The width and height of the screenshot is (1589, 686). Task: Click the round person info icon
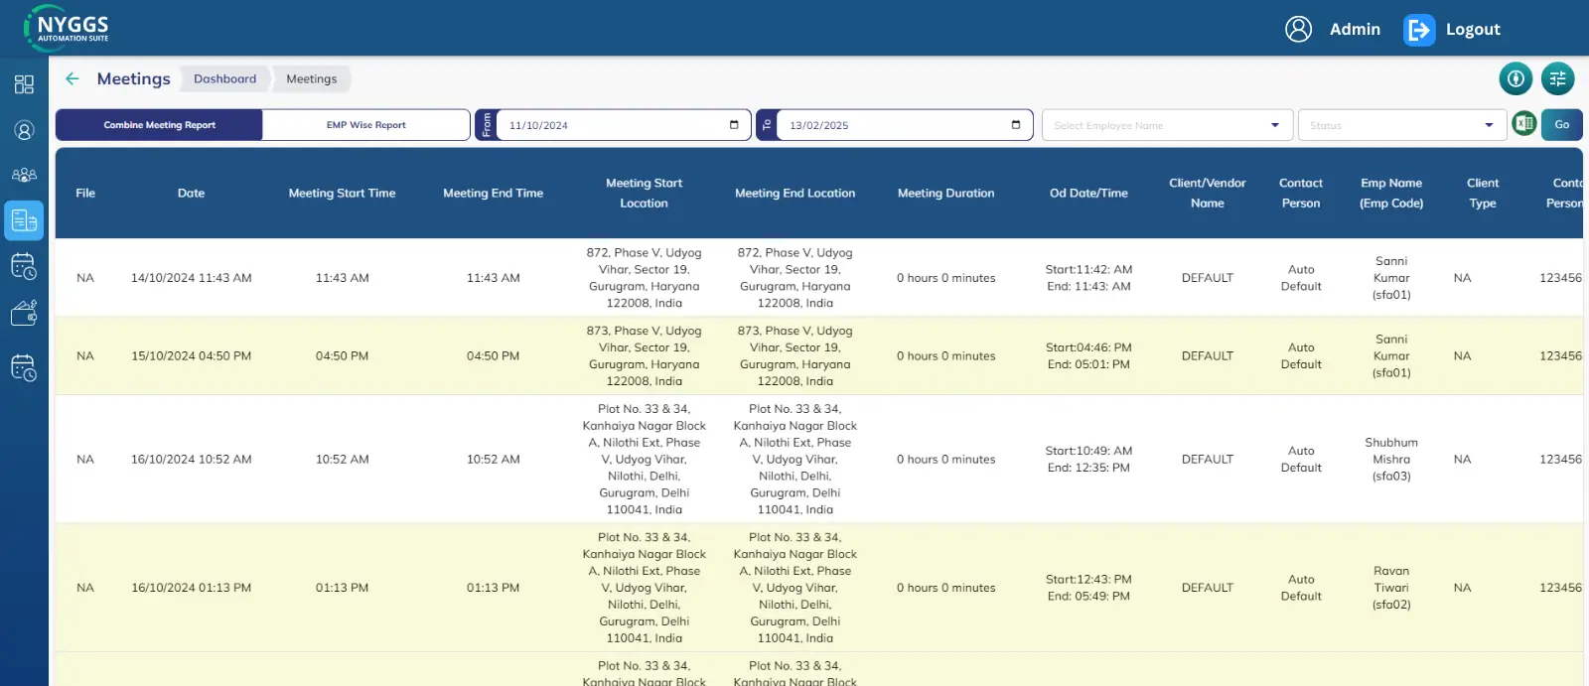pyautogui.click(x=1516, y=78)
